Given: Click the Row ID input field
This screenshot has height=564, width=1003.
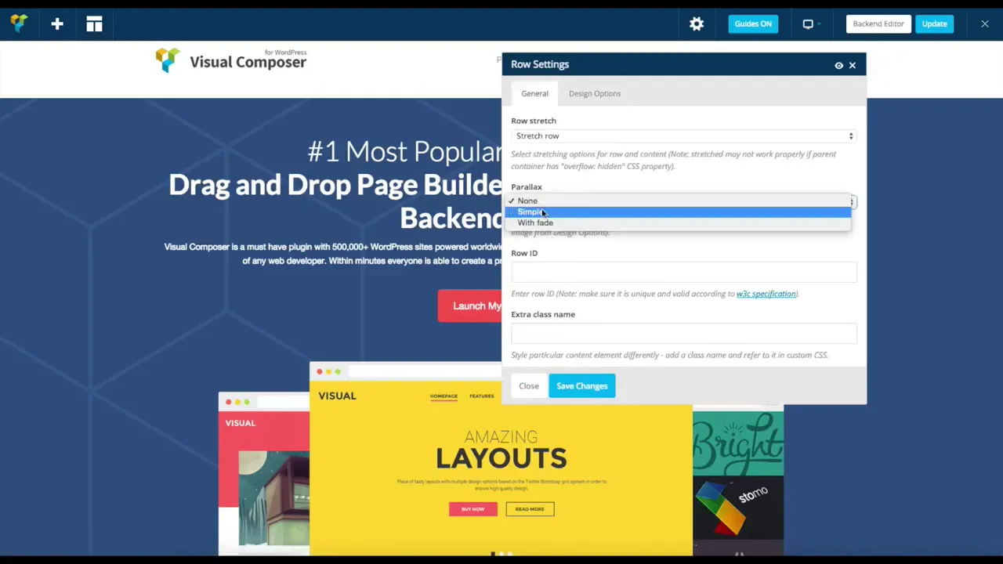Looking at the screenshot, I should (684, 271).
